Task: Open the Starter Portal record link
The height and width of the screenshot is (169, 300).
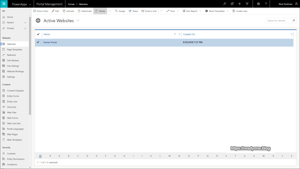Action: (x=50, y=42)
